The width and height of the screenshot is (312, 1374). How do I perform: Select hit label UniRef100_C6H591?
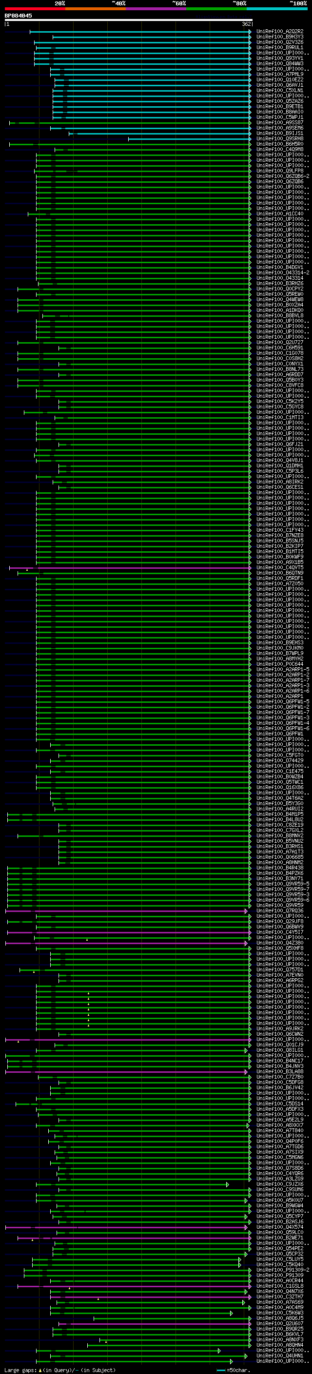coord(280,348)
